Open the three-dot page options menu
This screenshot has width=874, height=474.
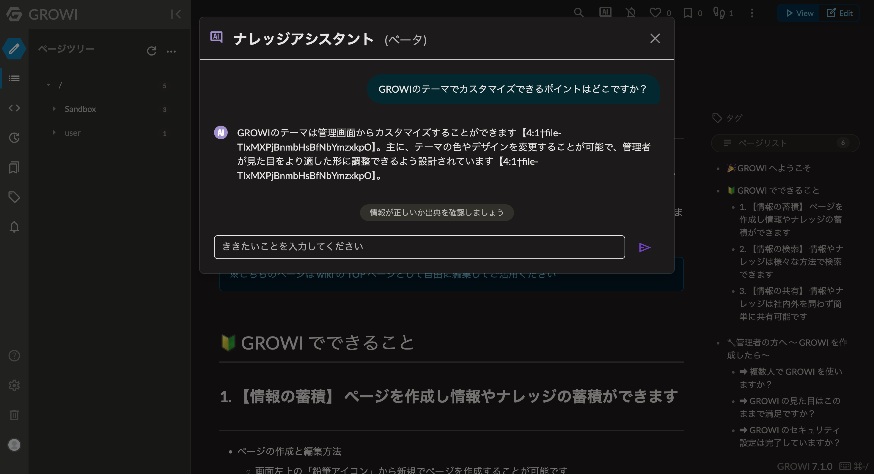[x=752, y=13]
